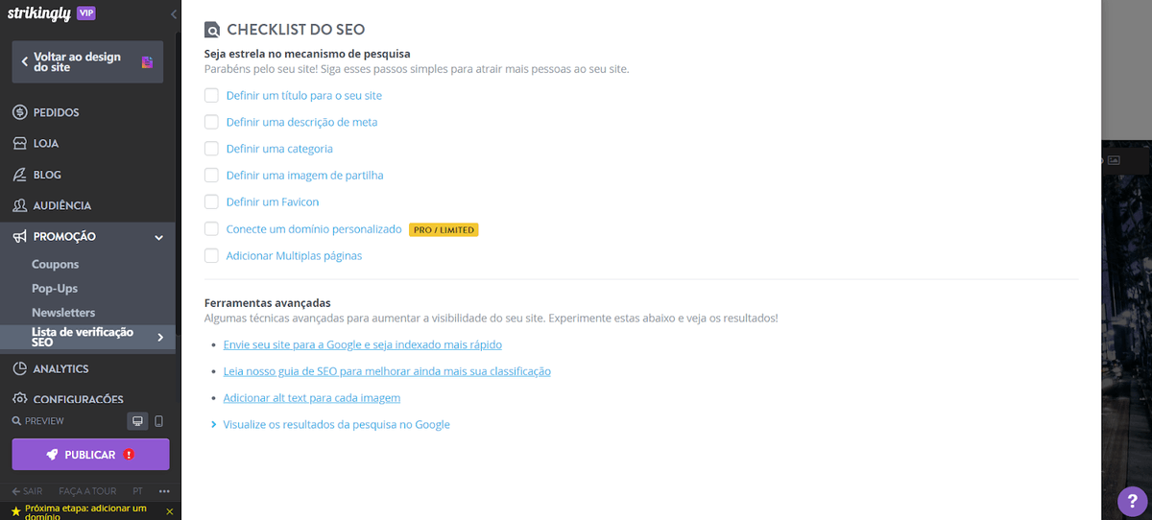1152x520 pixels.
Task: Dismiss the Próxima etapa notice
Action: pyautogui.click(x=170, y=511)
